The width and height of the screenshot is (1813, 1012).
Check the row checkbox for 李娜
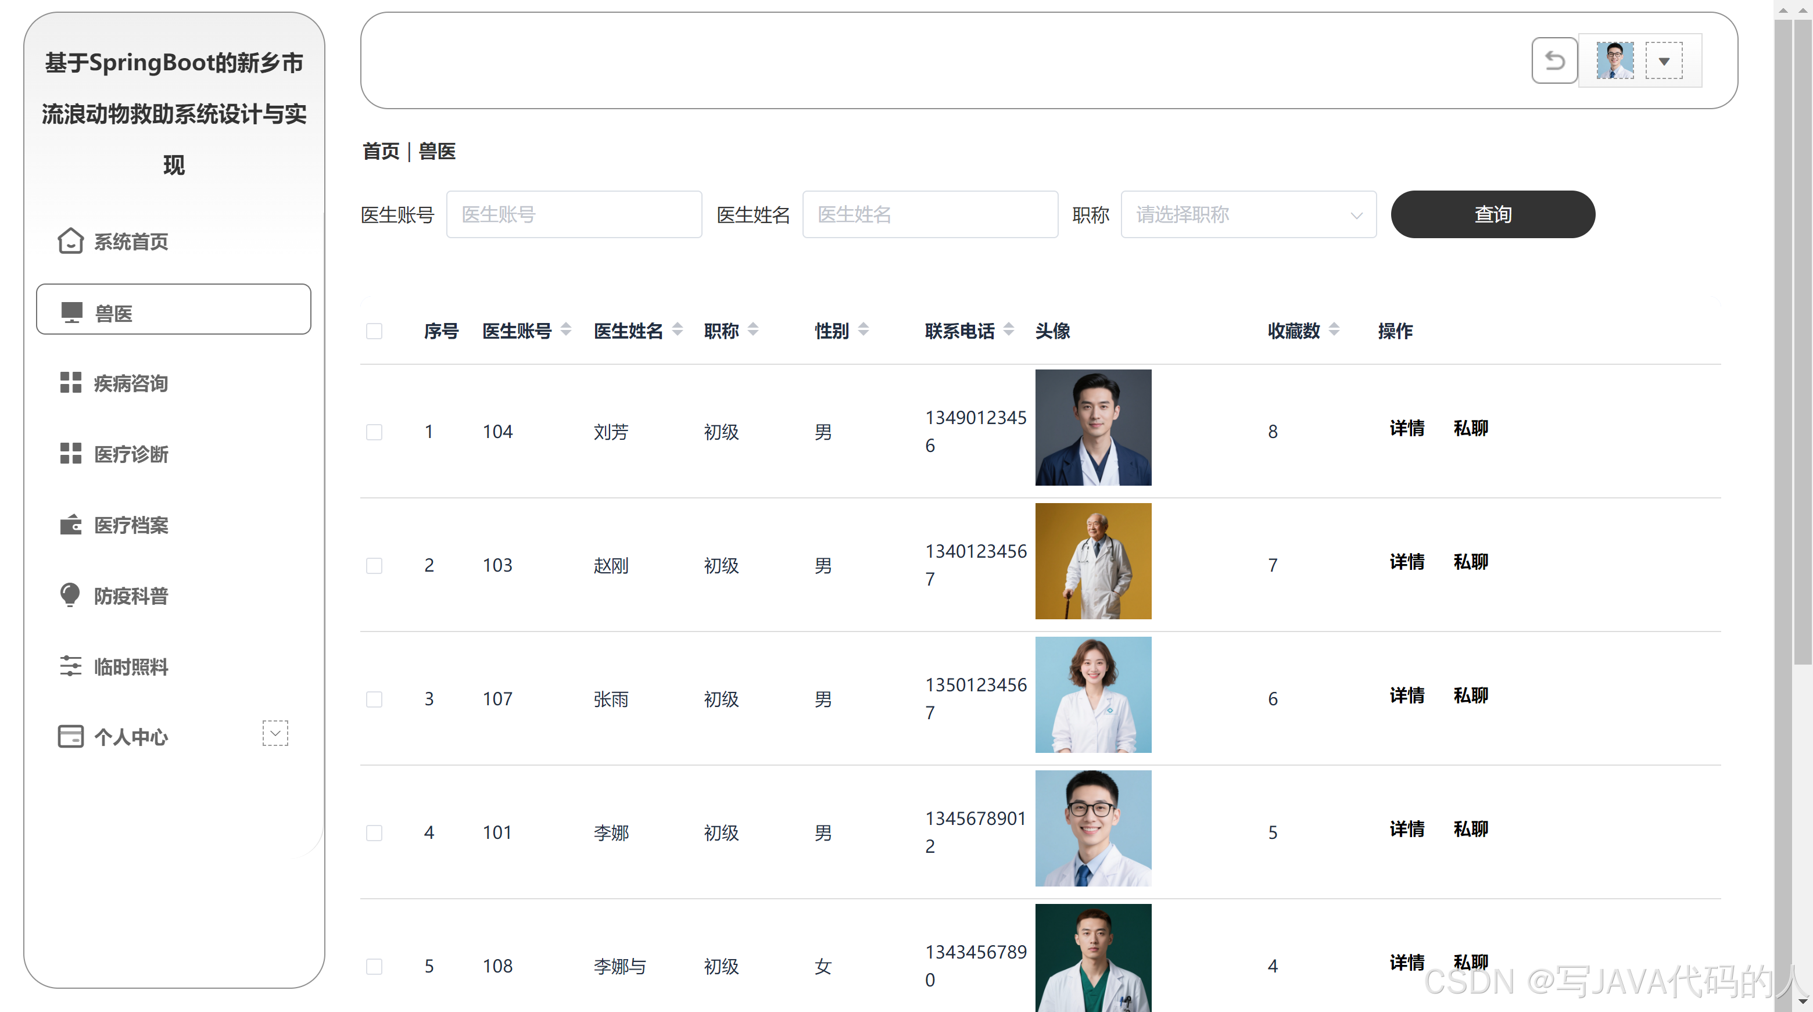tap(374, 832)
